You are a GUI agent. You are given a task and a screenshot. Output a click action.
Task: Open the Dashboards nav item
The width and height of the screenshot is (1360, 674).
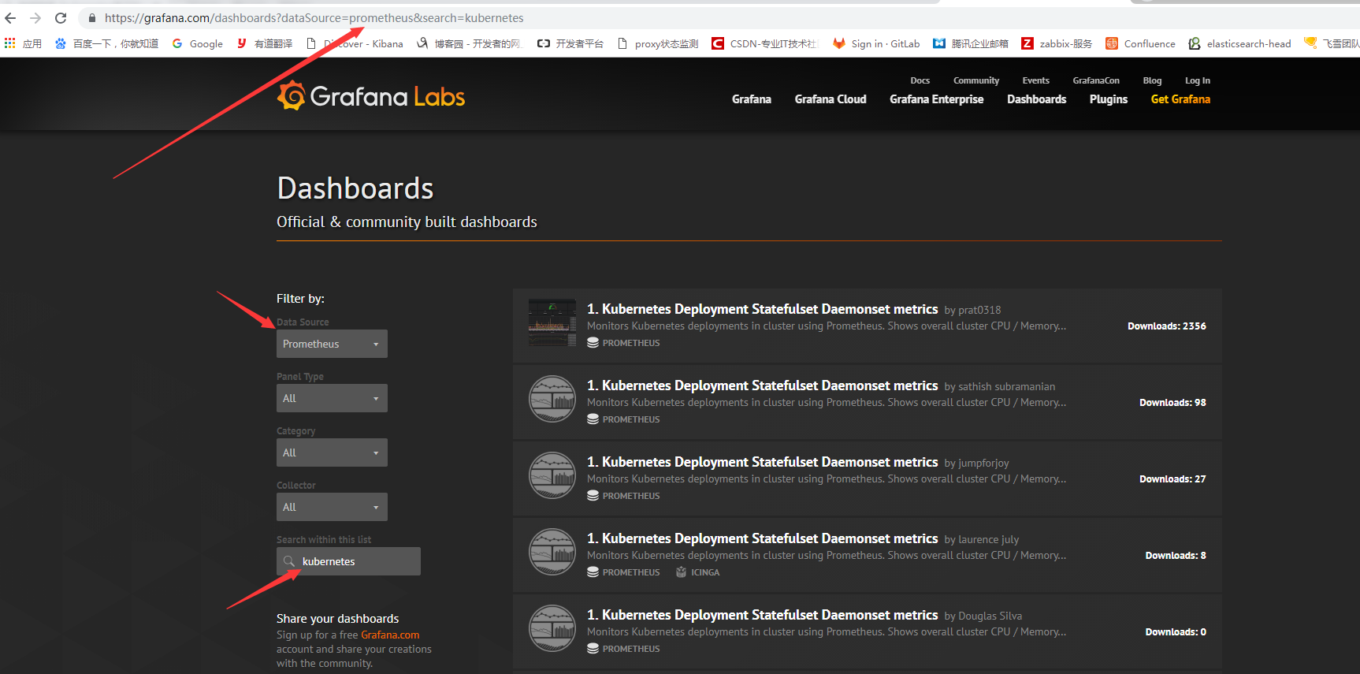[x=1037, y=99]
